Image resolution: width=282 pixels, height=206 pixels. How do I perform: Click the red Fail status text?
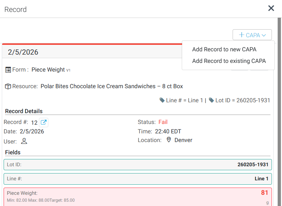click(x=163, y=122)
